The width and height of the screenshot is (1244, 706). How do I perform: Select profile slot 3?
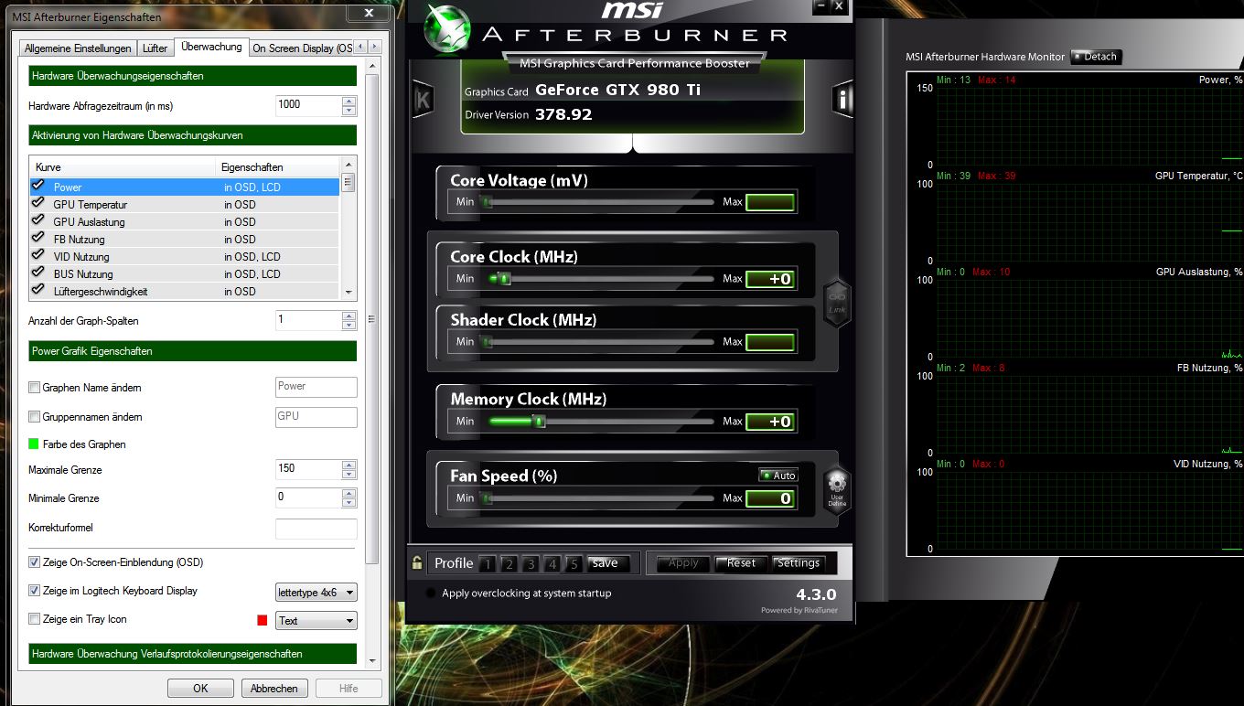coord(531,563)
